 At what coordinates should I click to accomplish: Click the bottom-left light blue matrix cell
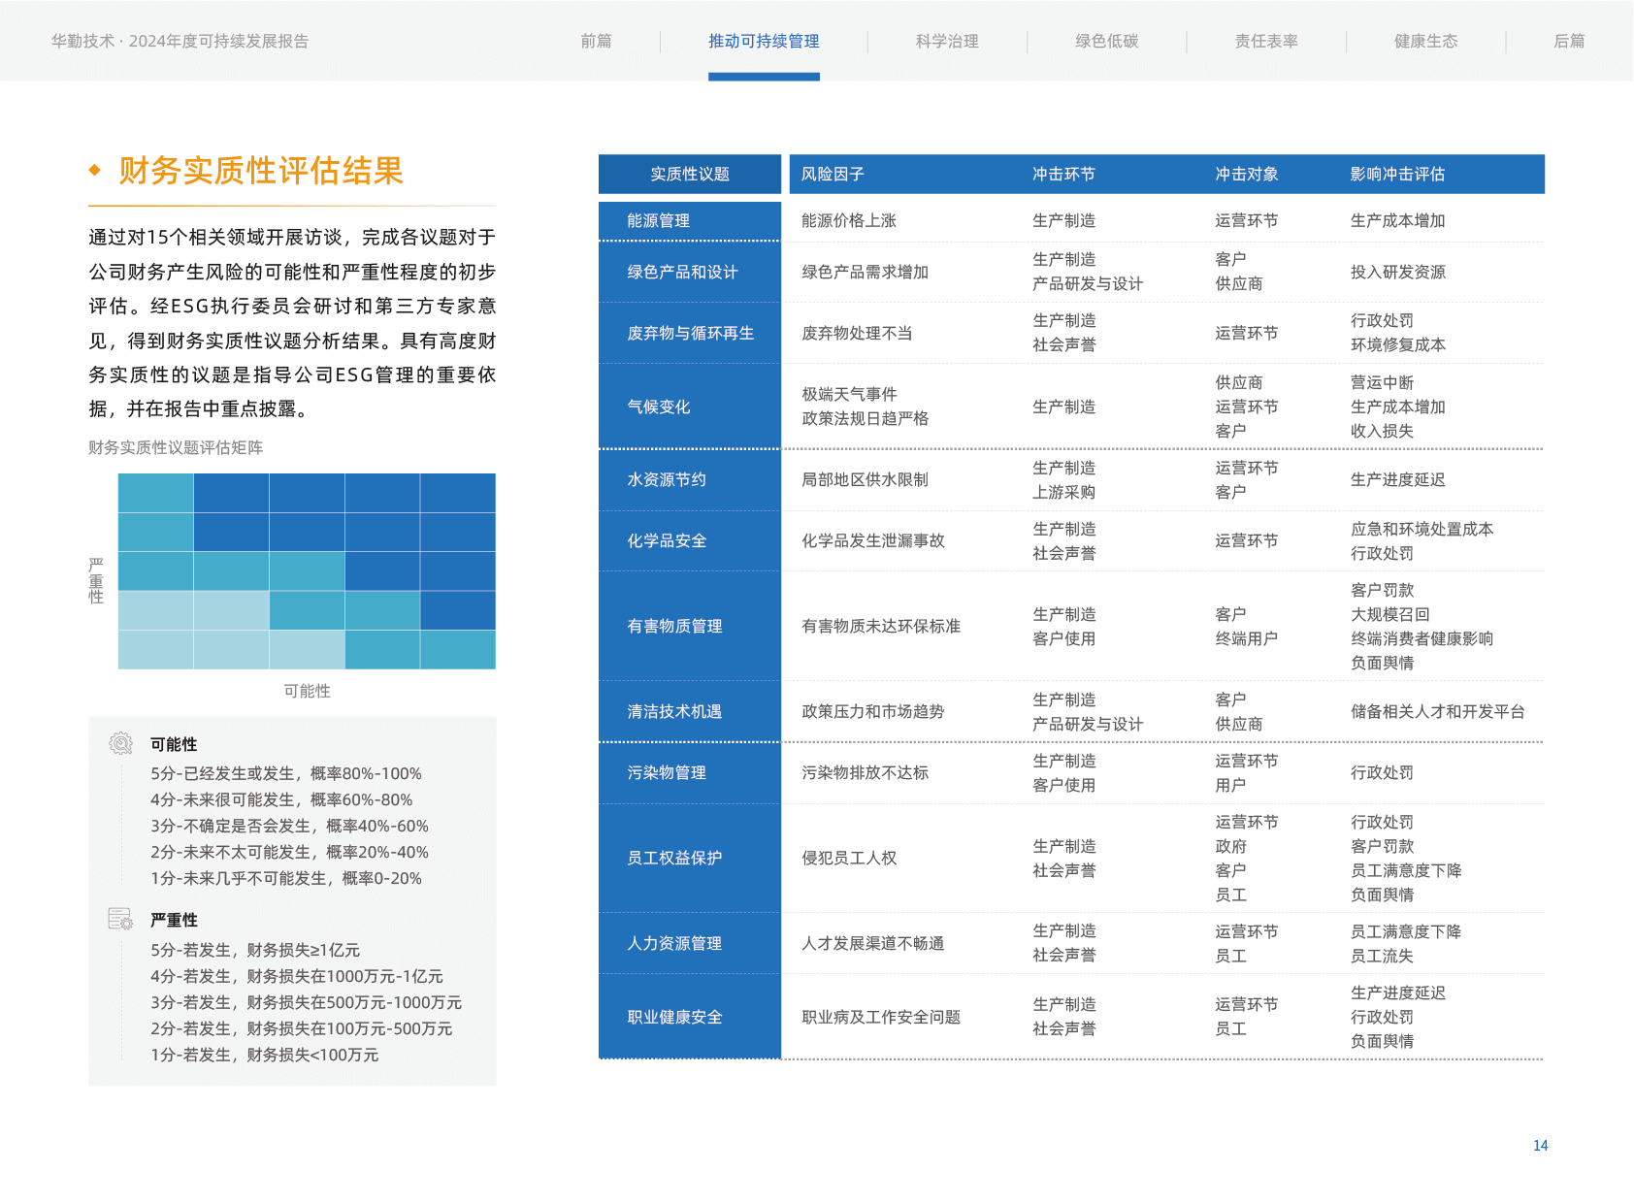155,649
